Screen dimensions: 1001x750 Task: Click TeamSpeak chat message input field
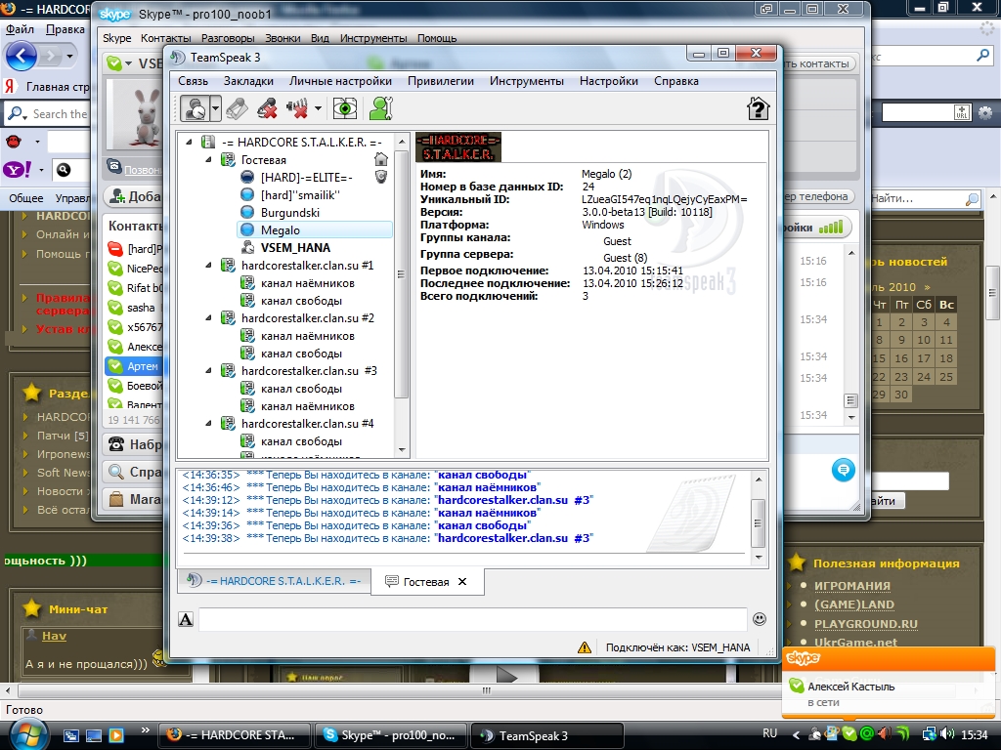click(x=472, y=619)
